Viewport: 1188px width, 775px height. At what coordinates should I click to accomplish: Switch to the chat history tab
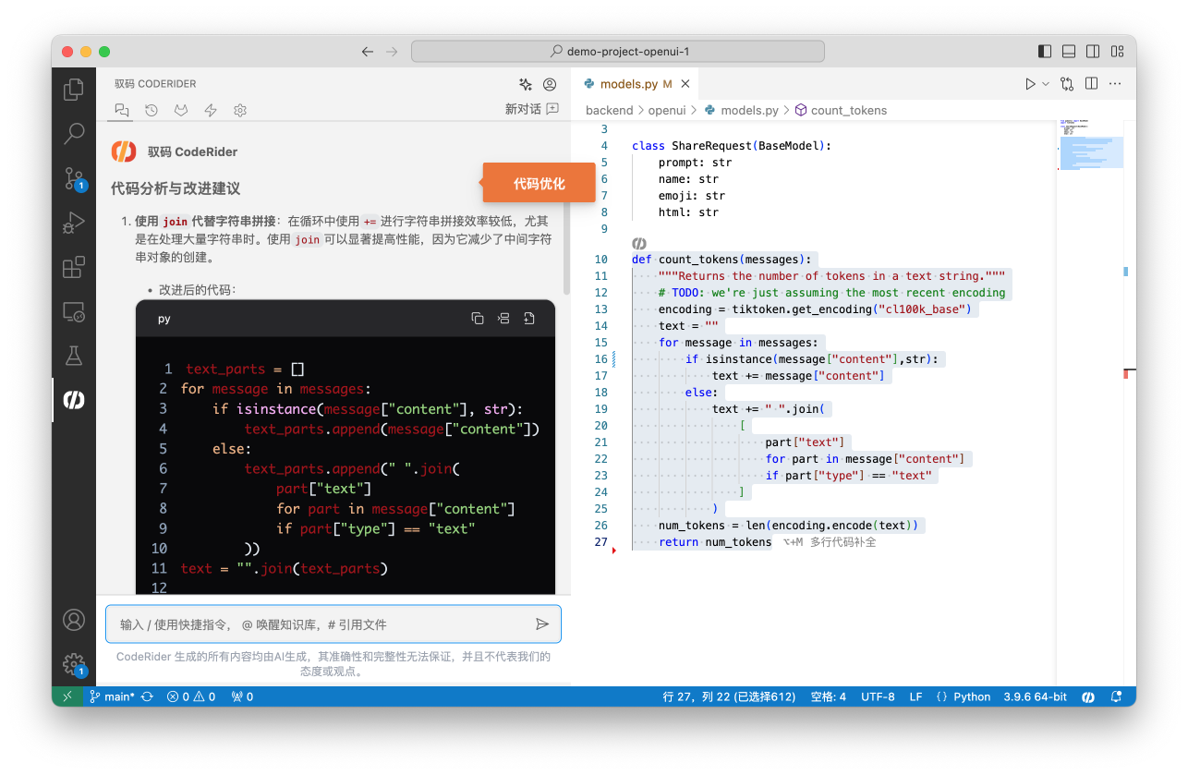coord(152,110)
